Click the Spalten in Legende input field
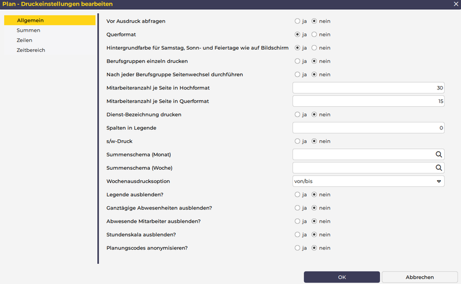 pos(368,128)
